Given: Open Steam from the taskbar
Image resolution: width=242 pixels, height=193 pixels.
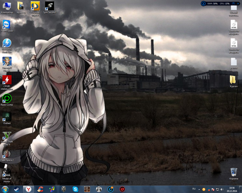Looking at the screenshot, I should click(x=17, y=189).
